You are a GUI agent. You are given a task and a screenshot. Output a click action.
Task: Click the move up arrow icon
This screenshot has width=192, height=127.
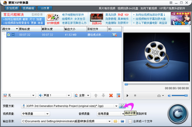(x=96, y=95)
